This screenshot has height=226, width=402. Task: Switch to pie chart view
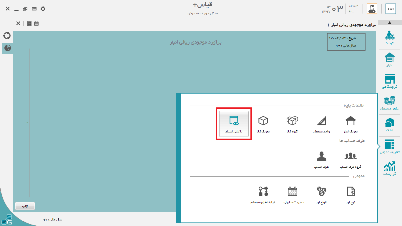pos(7,48)
